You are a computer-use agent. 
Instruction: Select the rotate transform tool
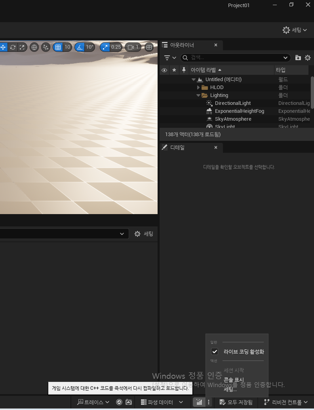[13, 47]
